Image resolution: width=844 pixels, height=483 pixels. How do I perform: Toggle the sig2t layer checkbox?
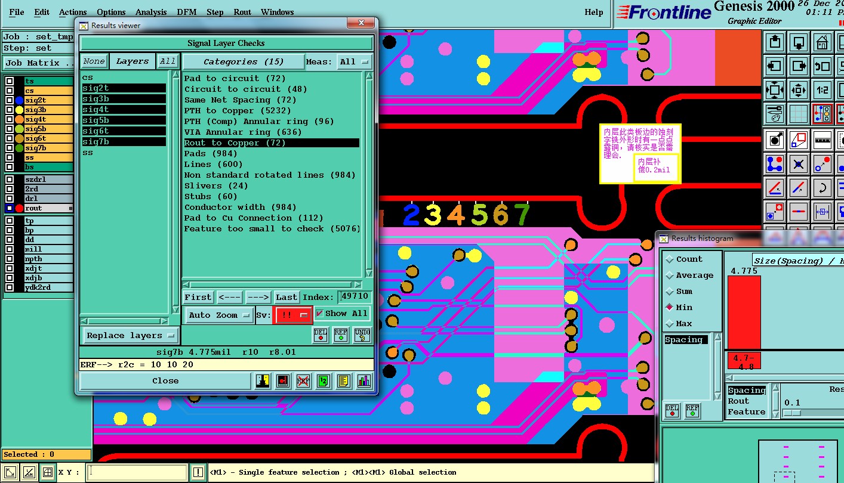tap(10, 100)
